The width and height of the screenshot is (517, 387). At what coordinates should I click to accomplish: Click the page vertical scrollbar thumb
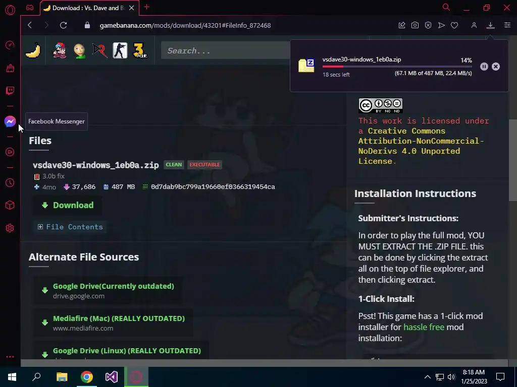[513, 160]
